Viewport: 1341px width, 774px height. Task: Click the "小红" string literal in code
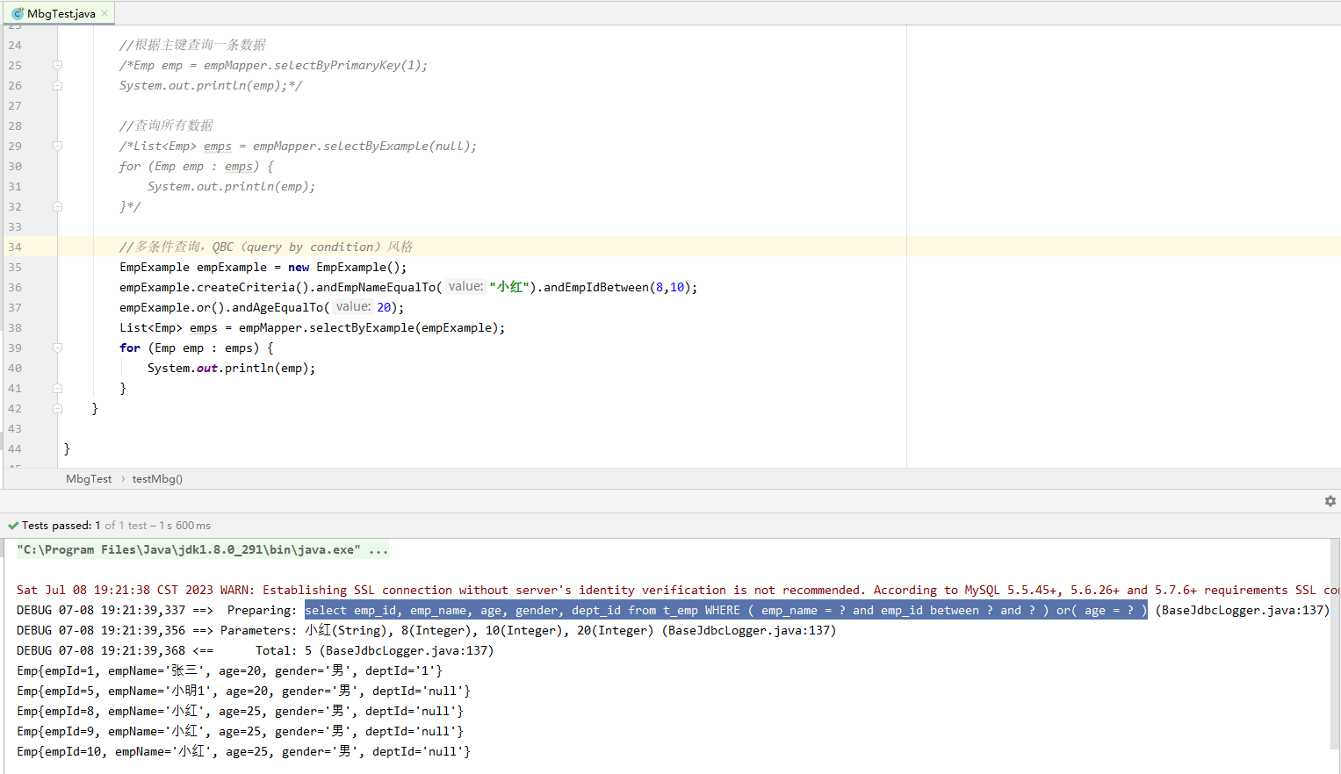(x=510, y=287)
